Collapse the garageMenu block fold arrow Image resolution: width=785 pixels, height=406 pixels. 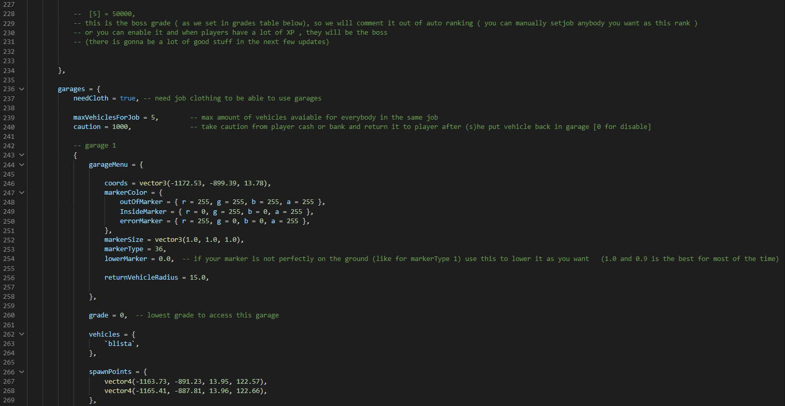tap(21, 164)
